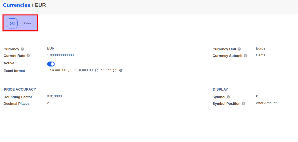The width and height of the screenshot is (298, 142).
Task: Click the Decimal Places value 2
Action: pyautogui.click(x=48, y=103)
